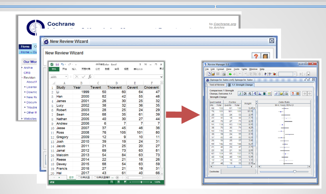Select cell with year '2008'

tap(81, 133)
